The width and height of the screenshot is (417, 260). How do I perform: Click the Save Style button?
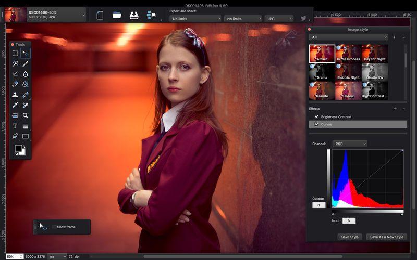349,237
